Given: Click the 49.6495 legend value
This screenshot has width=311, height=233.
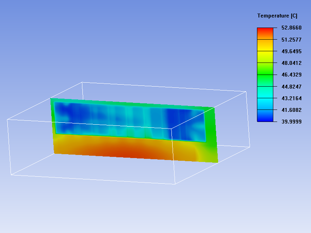Looking at the screenshot, I should tap(291, 51).
